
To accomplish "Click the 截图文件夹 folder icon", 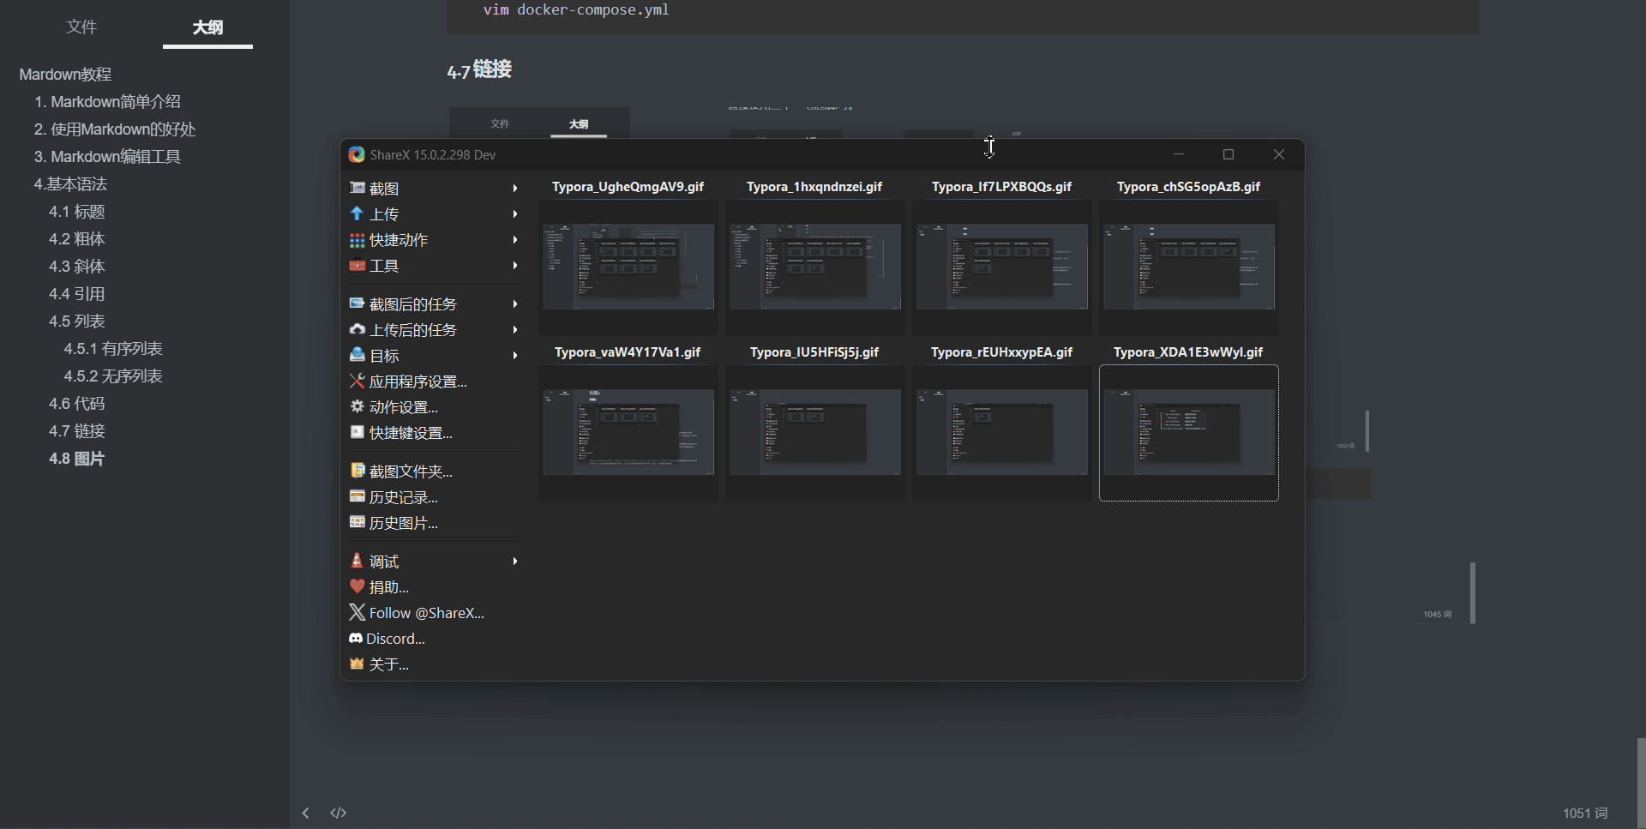I will [357, 471].
